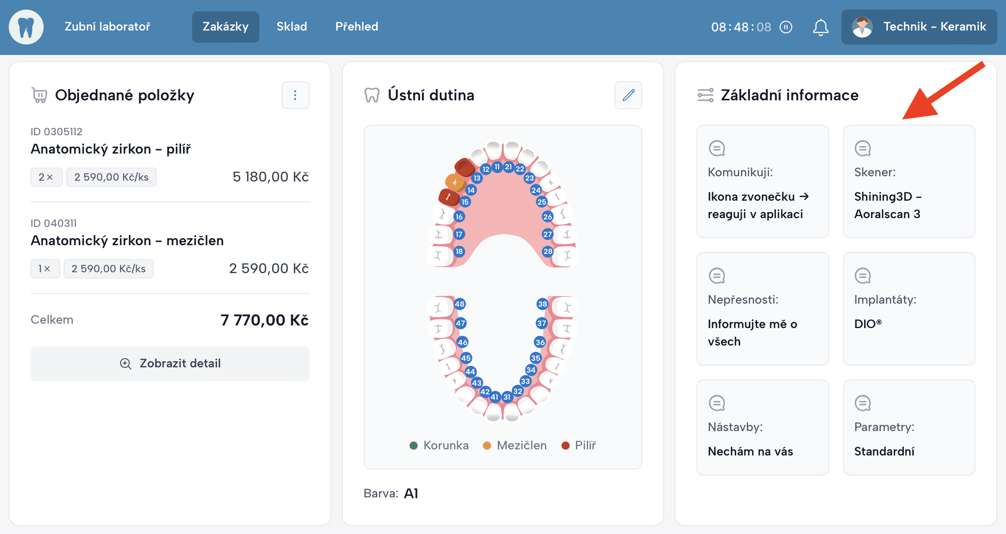1006x534 pixels.
Task: Pause the timer with pause icon
Action: pos(786,27)
